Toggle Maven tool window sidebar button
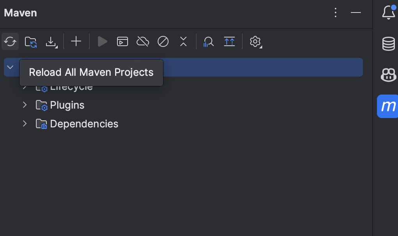 387,106
